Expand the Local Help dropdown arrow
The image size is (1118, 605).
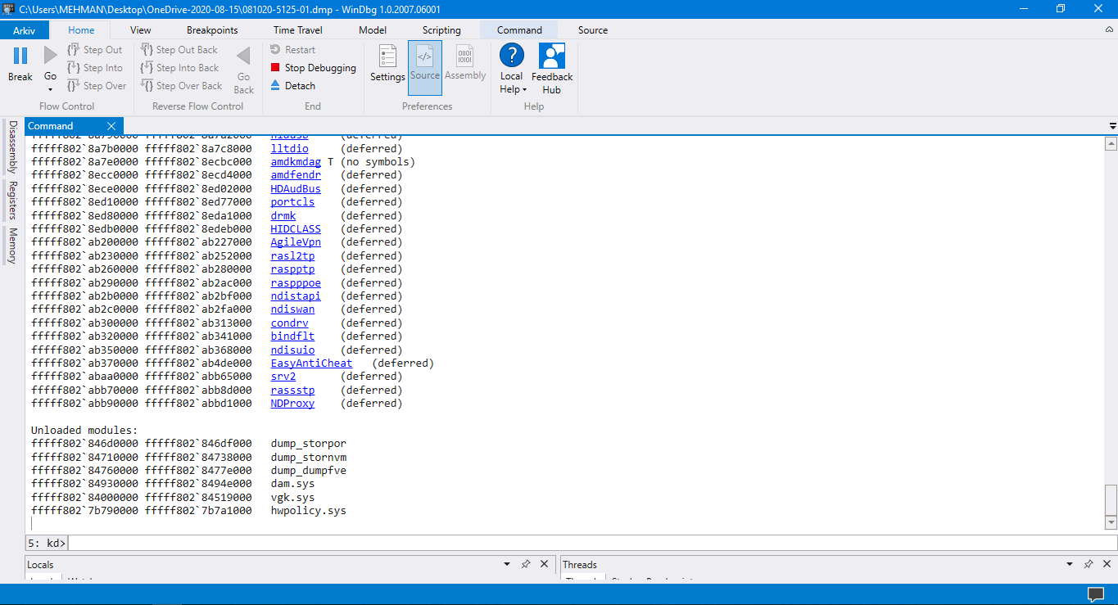tap(524, 90)
